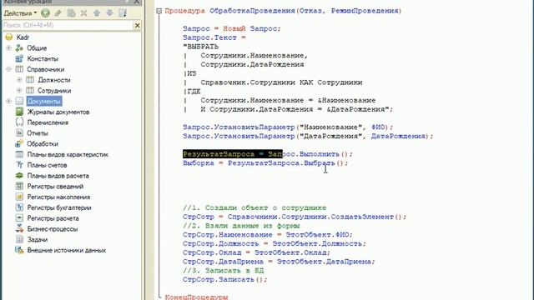Select the highlighted Документы item
Viewport: 534px width, 300px height.
click(44, 101)
